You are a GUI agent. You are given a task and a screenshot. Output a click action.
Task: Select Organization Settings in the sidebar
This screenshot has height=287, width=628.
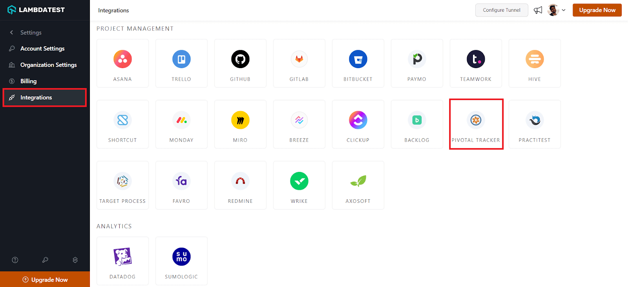point(48,65)
